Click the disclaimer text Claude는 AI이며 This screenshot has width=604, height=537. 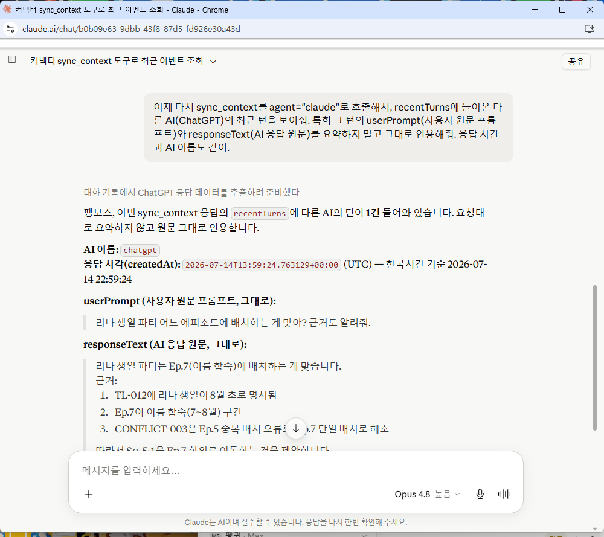pyautogui.click(x=295, y=523)
